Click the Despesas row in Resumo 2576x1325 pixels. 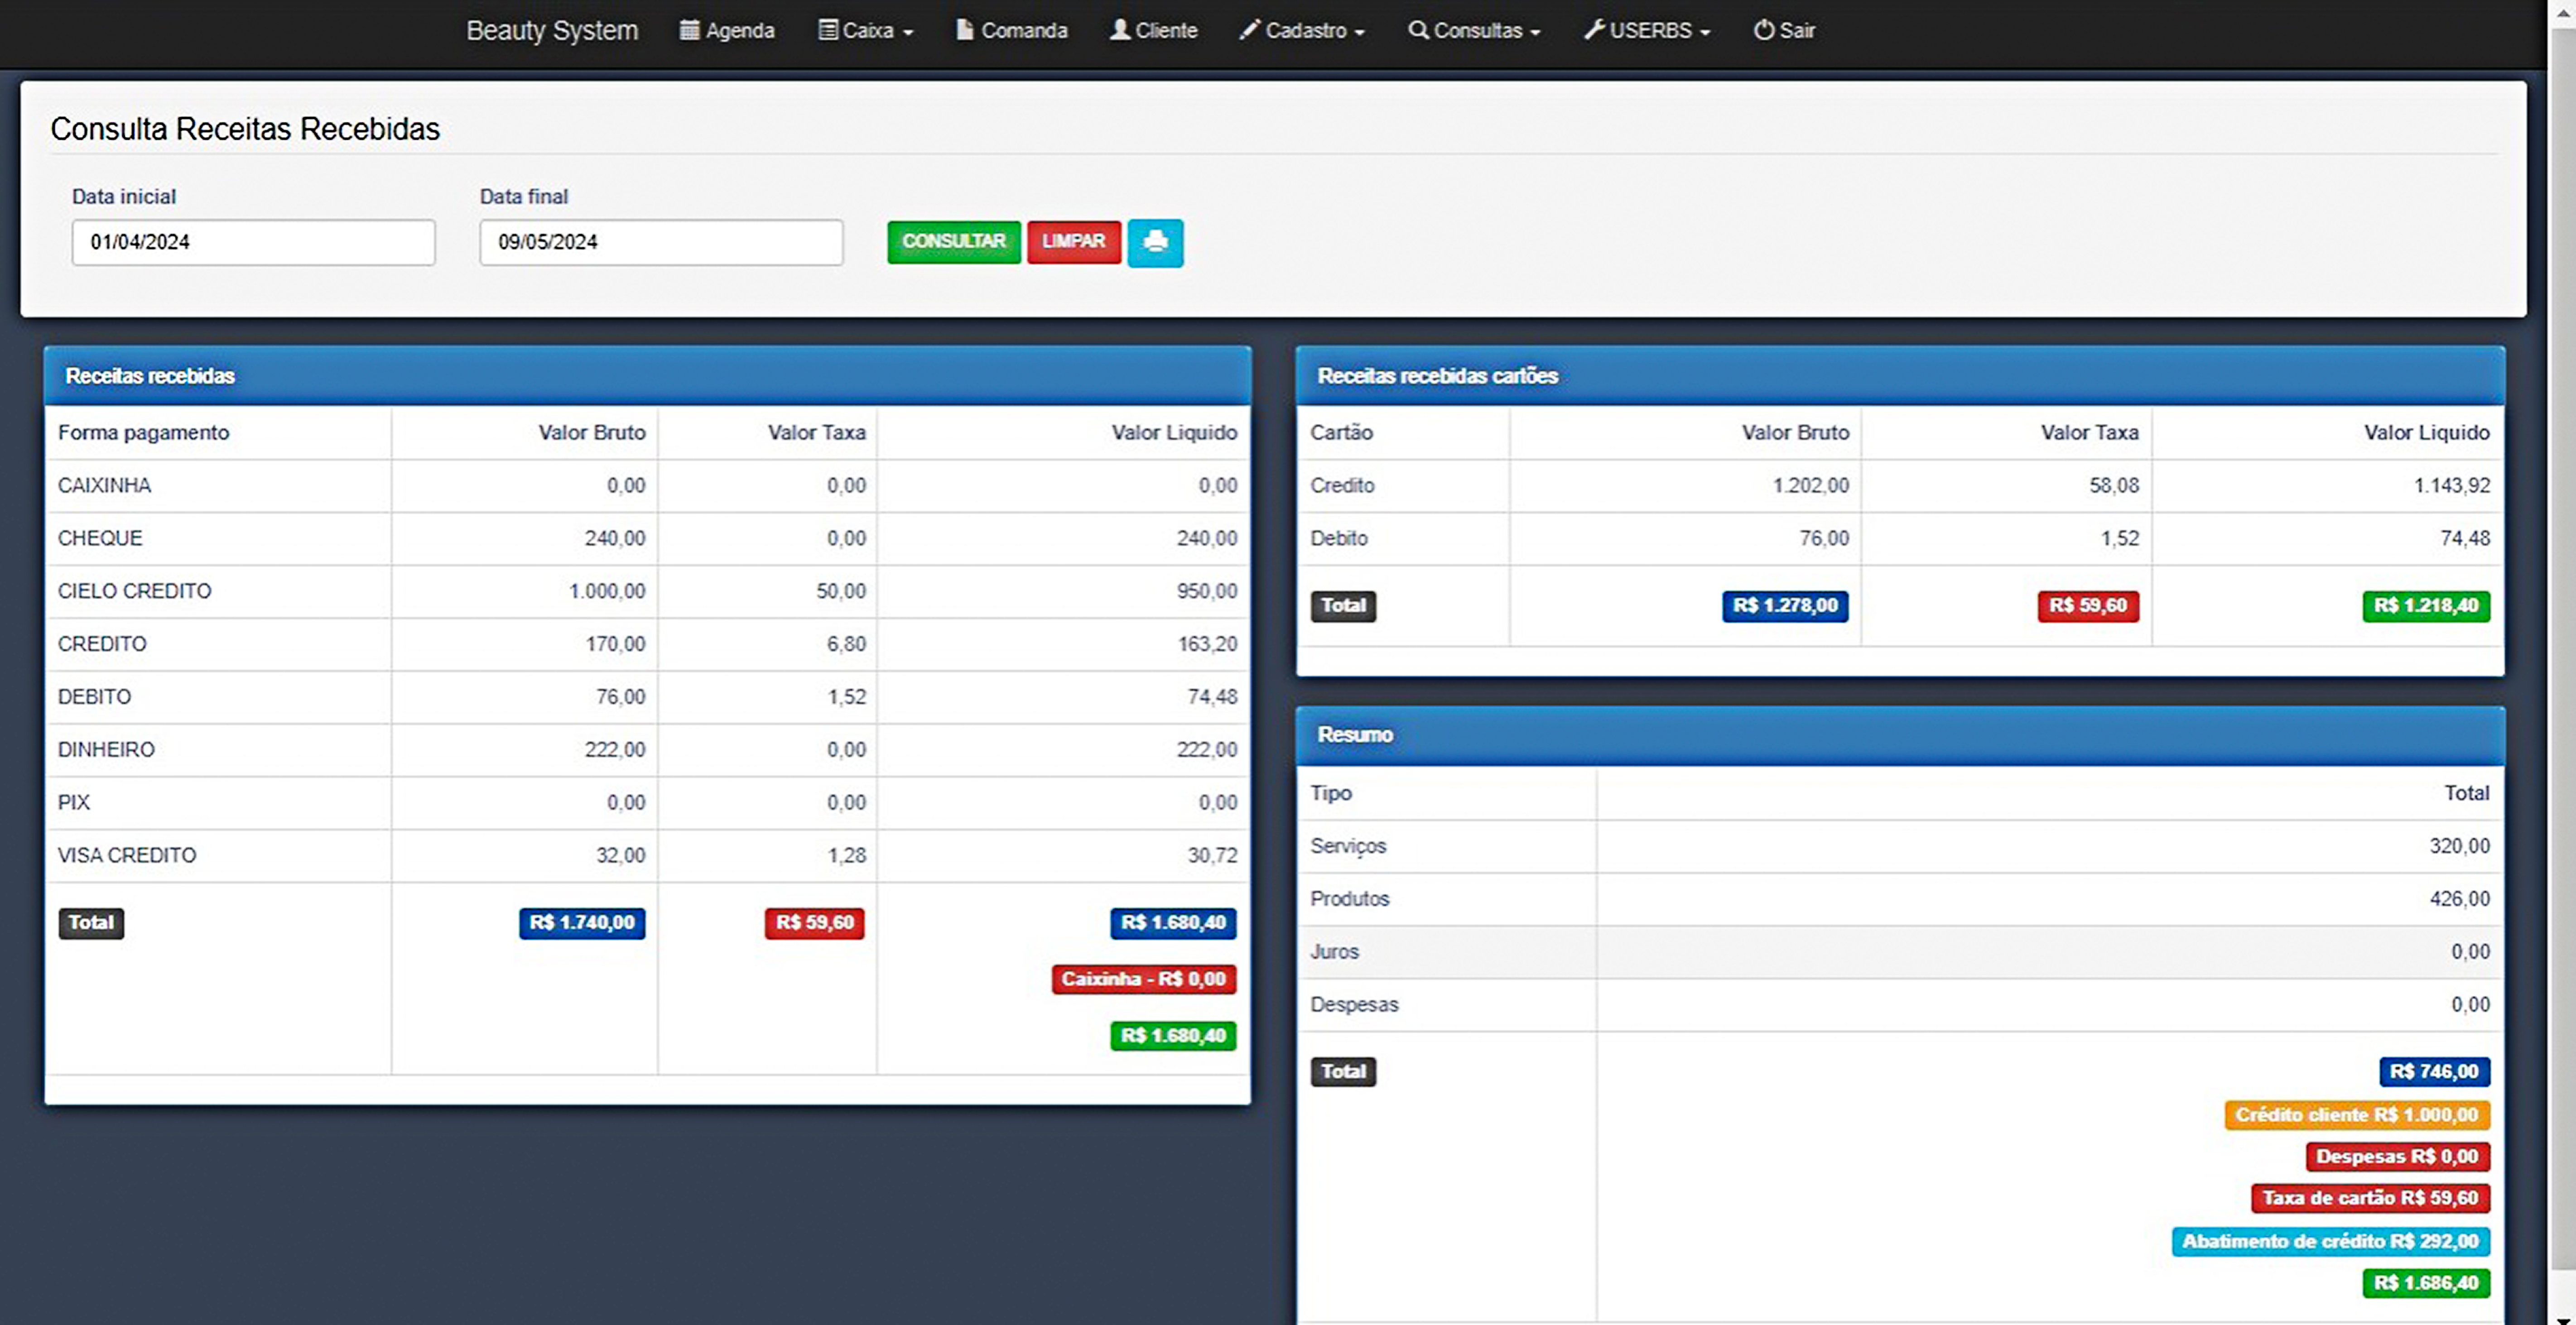click(1900, 1005)
